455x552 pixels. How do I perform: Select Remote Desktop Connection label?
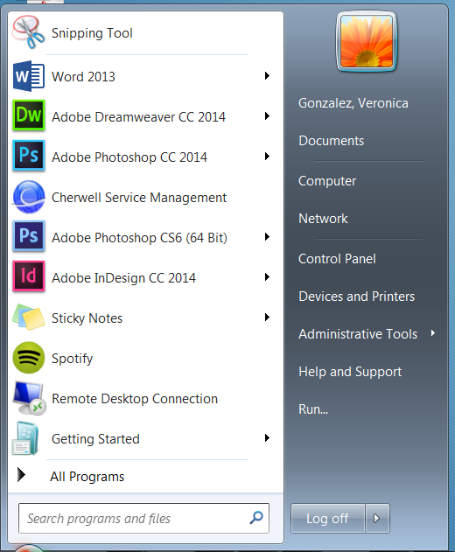pos(135,399)
